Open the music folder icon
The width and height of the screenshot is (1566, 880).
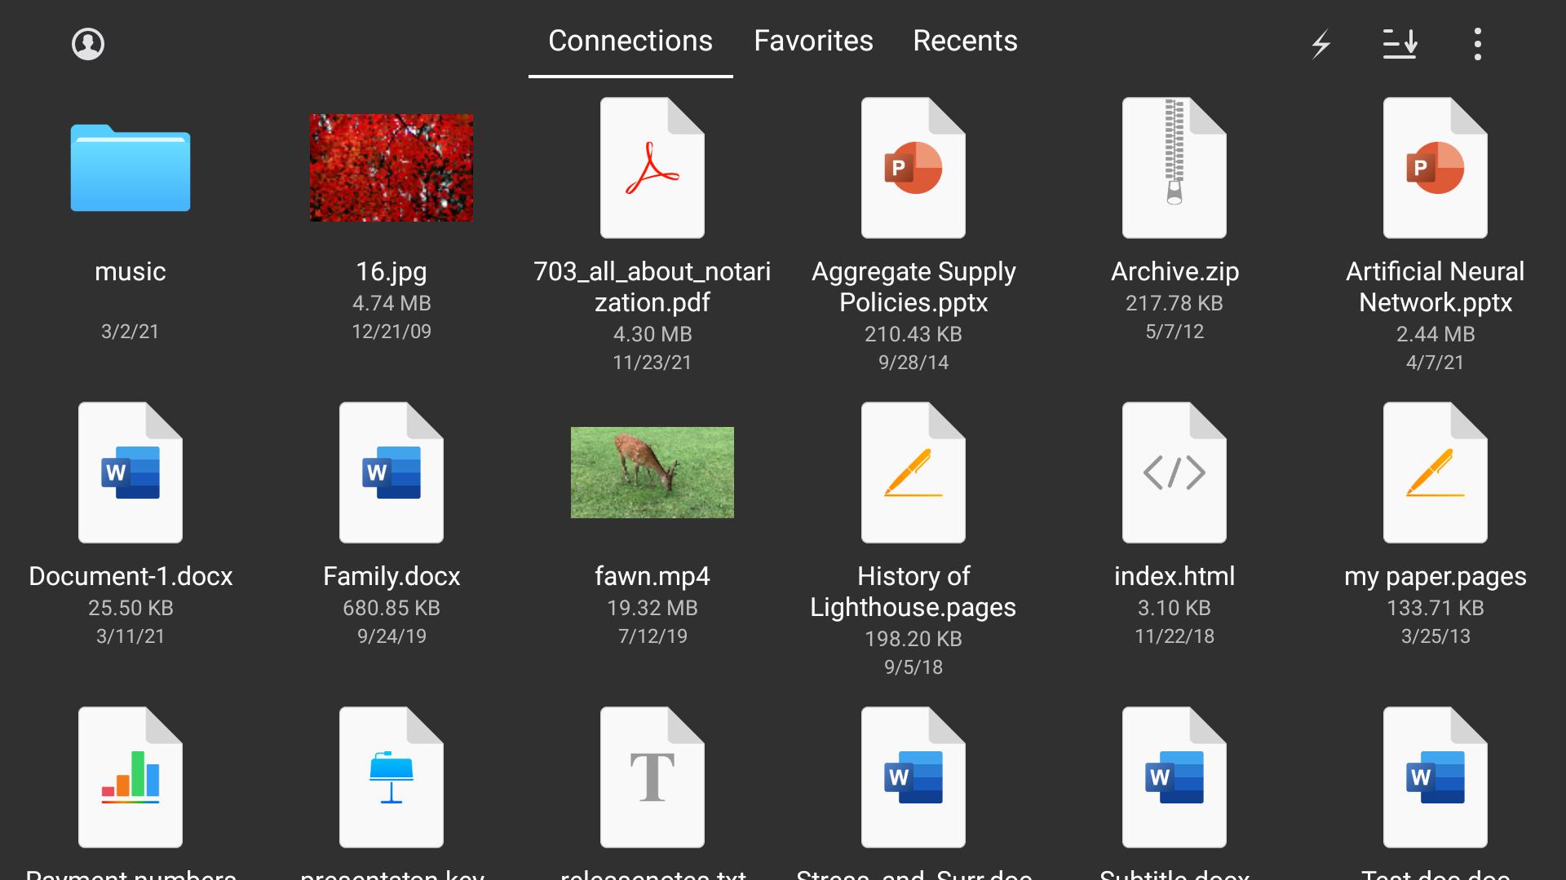click(x=130, y=168)
